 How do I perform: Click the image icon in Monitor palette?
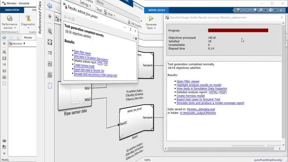pos(4,77)
